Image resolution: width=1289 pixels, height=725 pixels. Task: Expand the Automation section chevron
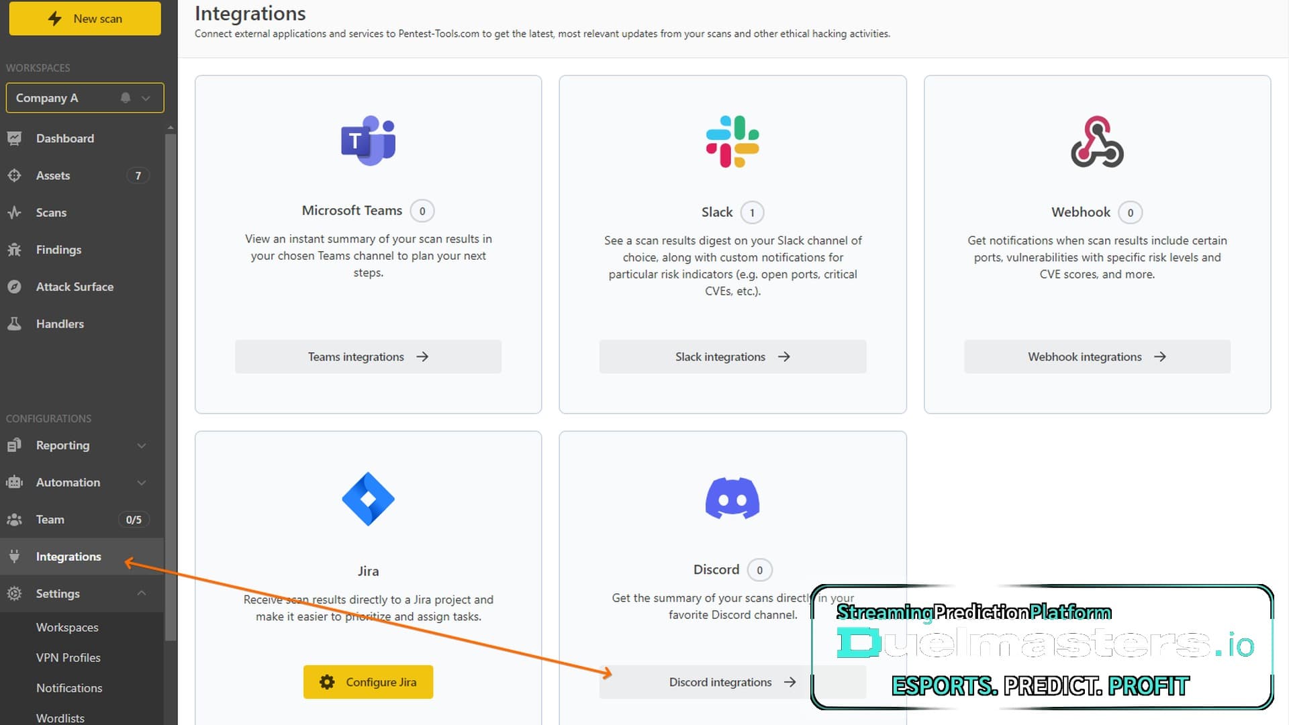click(142, 483)
